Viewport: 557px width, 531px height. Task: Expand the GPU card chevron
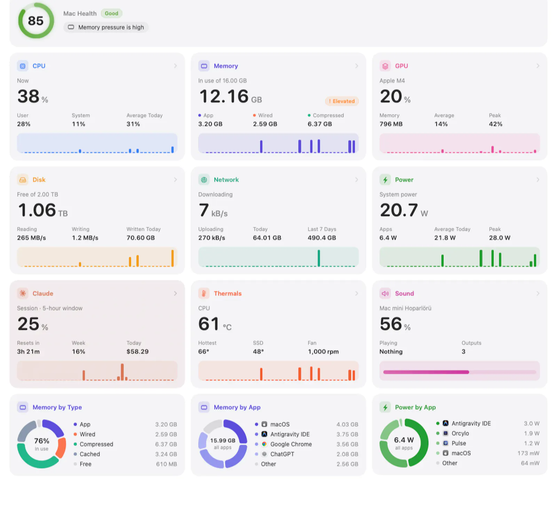538,66
